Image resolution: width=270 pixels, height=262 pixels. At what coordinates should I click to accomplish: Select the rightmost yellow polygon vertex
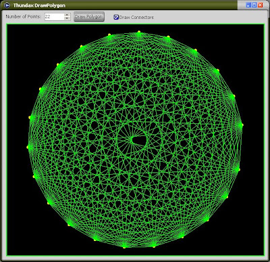[242, 125]
